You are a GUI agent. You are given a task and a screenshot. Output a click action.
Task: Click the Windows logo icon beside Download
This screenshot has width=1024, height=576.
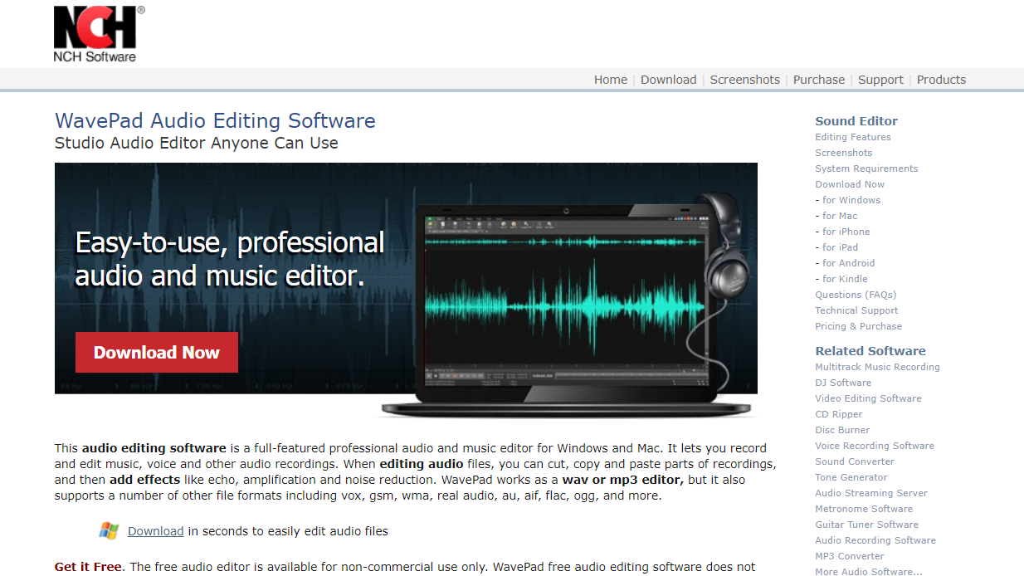click(x=109, y=531)
